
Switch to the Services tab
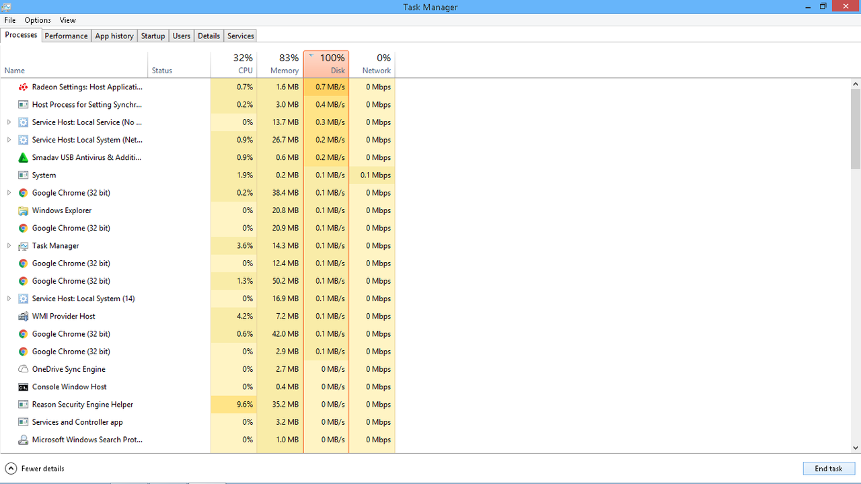coord(241,36)
